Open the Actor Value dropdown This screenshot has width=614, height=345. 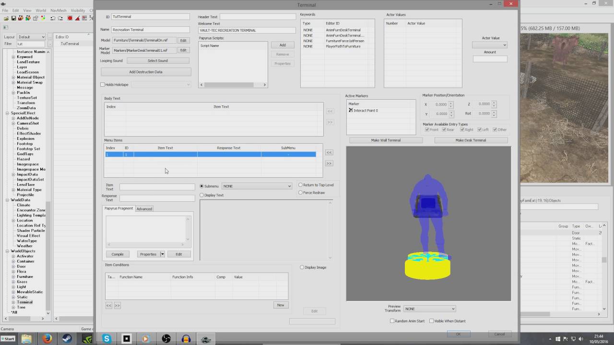coord(490,45)
